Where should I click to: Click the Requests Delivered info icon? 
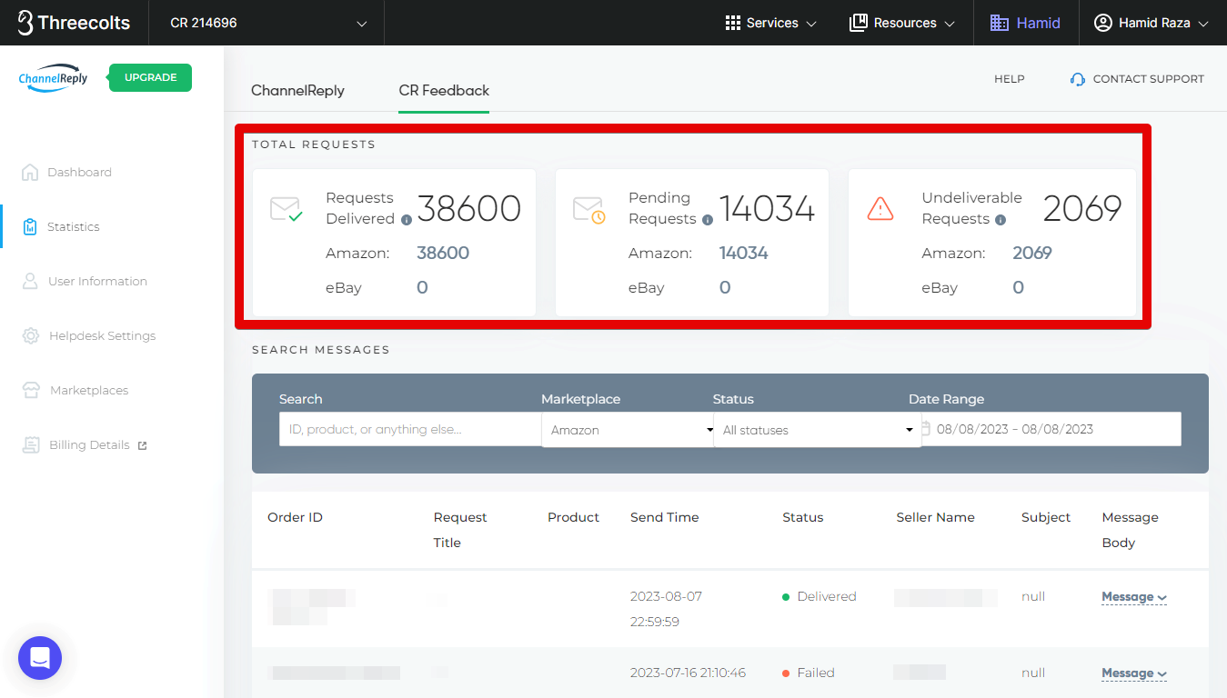coord(407,220)
